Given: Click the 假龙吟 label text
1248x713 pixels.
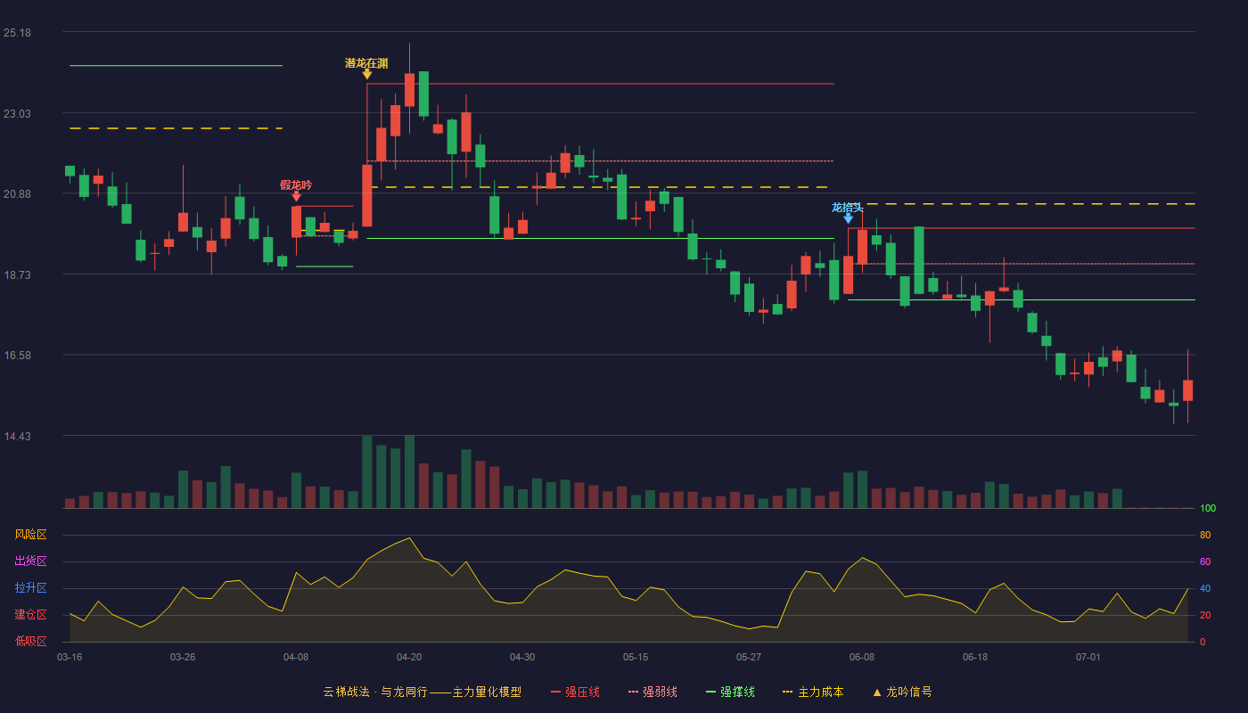Looking at the screenshot, I should pos(296,184).
